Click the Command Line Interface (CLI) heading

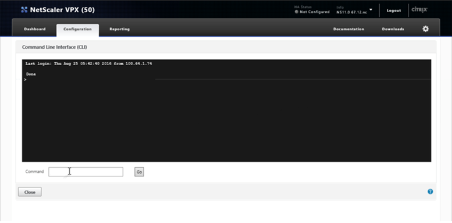[55, 47]
